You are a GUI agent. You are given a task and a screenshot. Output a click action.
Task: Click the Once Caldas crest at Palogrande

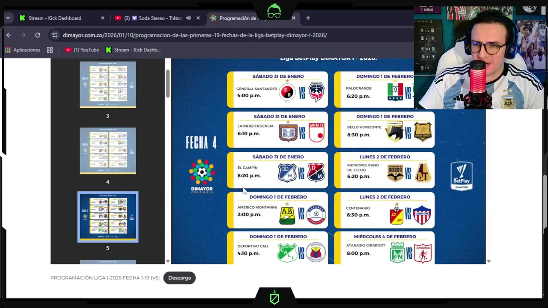pyautogui.click(x=395, y=92)
